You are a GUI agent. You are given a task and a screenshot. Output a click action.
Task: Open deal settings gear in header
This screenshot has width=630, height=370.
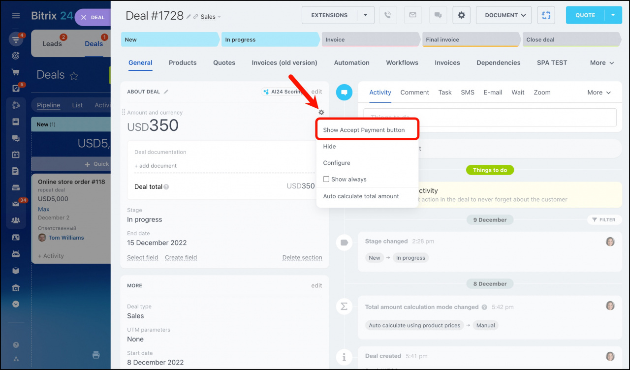461,15
